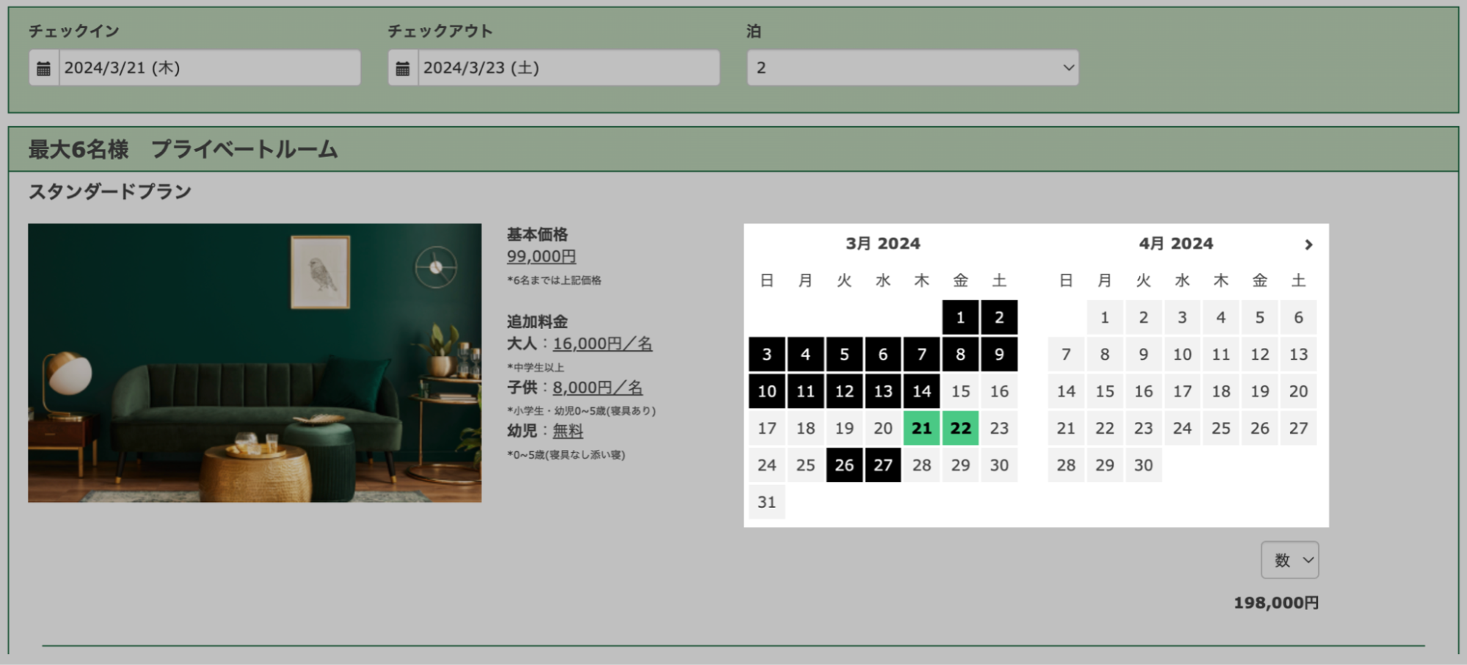Select March 22 in the calendar
1467x665 pixels.
click(960, 428)
